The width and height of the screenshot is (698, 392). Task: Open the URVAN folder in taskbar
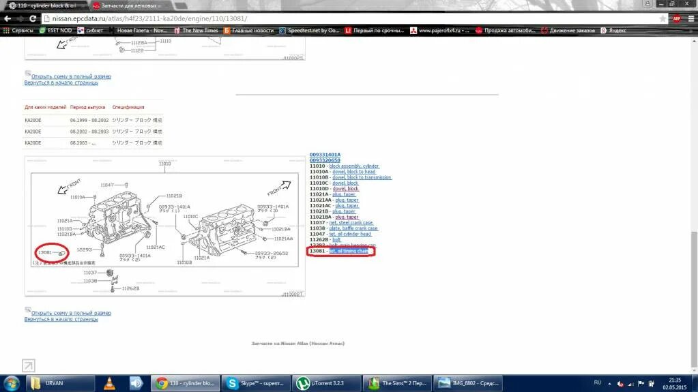point(59,383)
